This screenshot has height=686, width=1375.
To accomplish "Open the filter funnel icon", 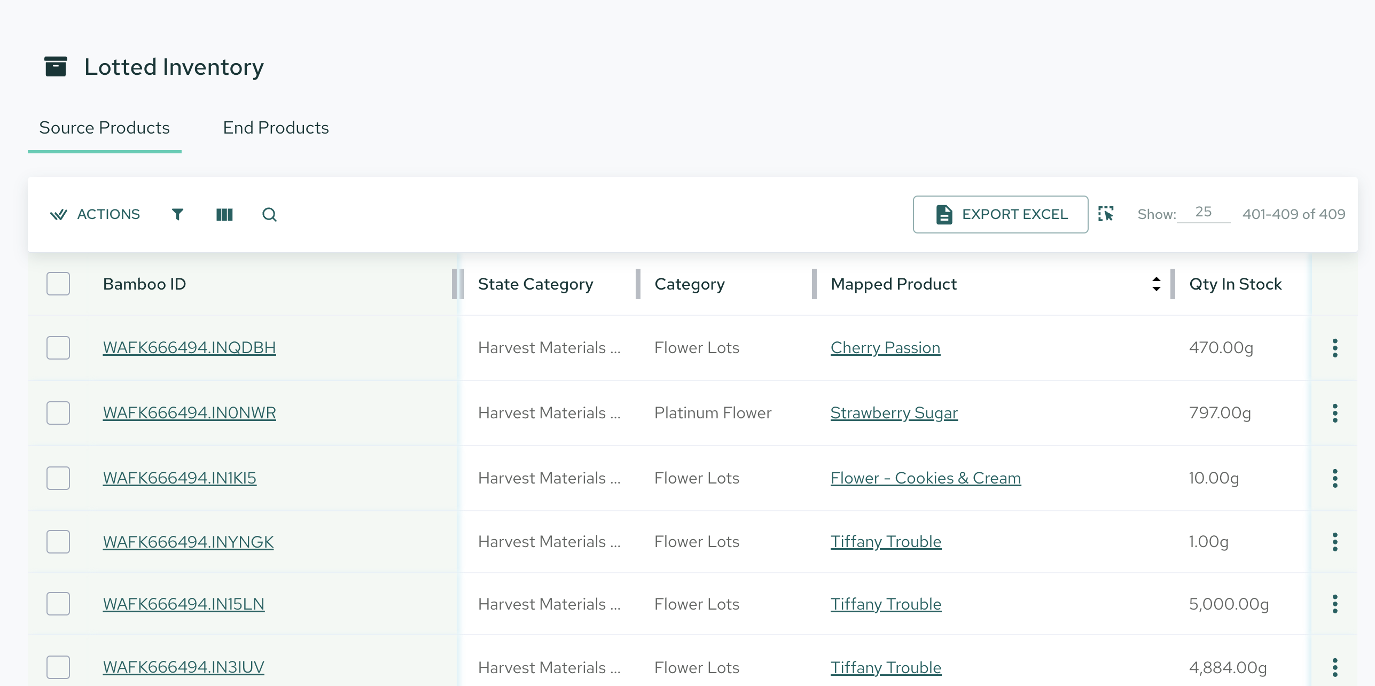I will click(177, 214).
